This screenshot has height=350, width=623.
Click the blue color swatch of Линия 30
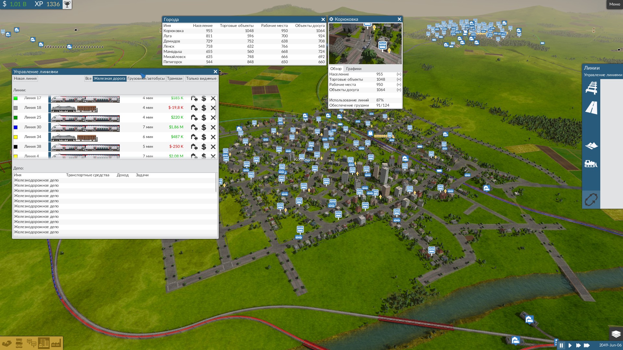tap(16, 127)
